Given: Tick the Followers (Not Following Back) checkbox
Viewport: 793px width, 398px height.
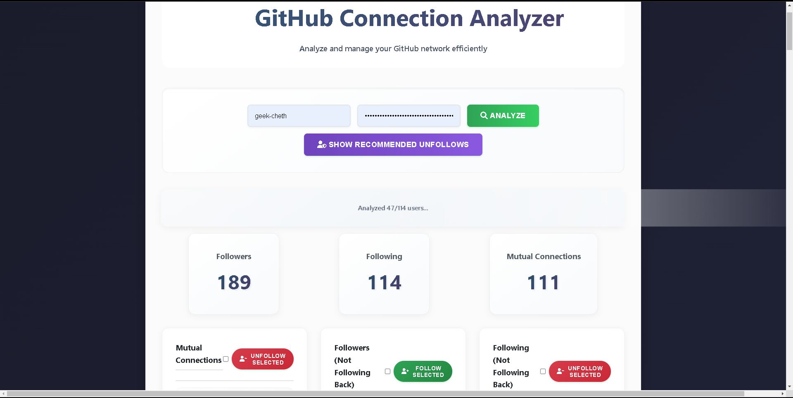Looking at the screenshot, I should tap(387, 371).
